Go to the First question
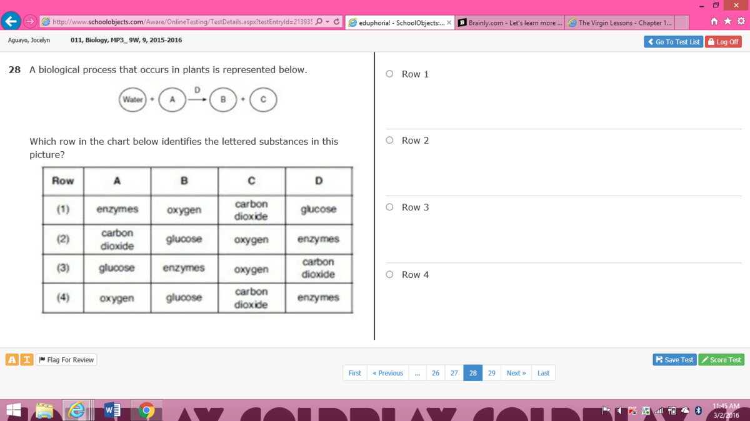Viewport: 750px width, 421px height. click(x=354, y=373)
